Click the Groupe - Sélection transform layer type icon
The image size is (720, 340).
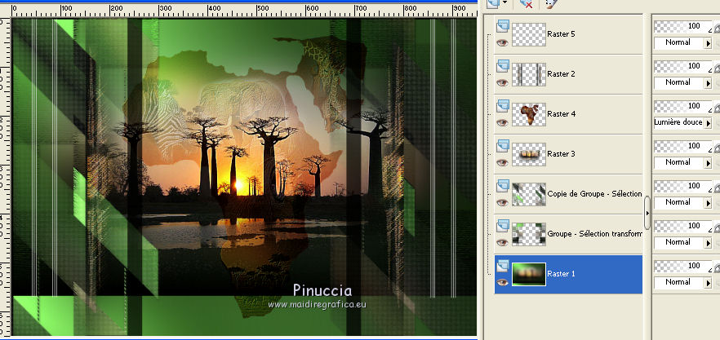pos(502,225)
